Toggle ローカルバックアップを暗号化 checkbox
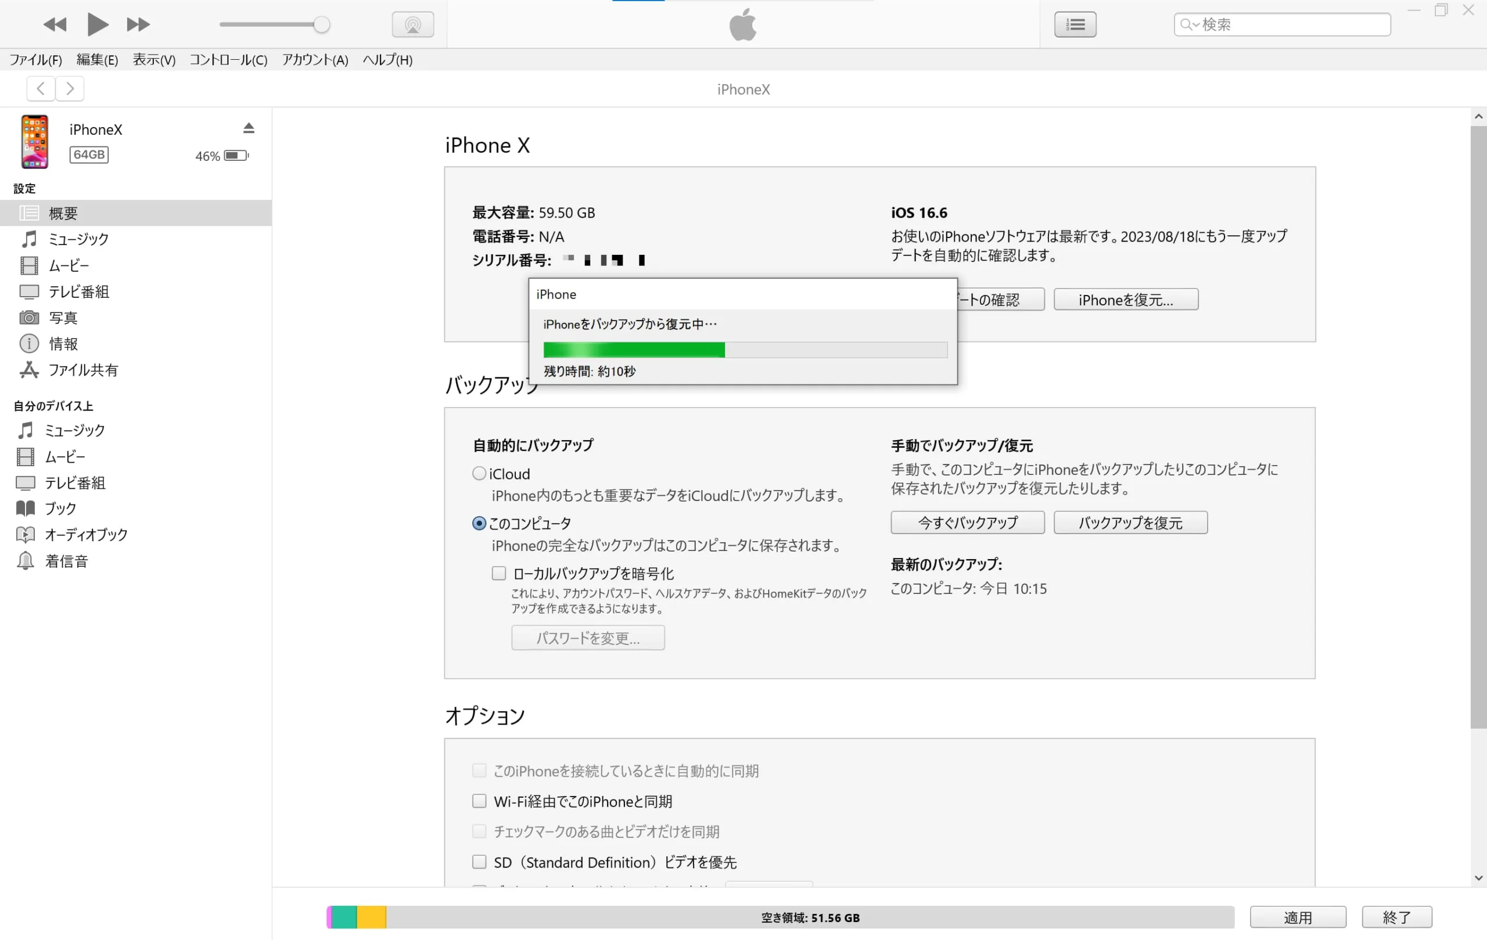 click(499, 574)
